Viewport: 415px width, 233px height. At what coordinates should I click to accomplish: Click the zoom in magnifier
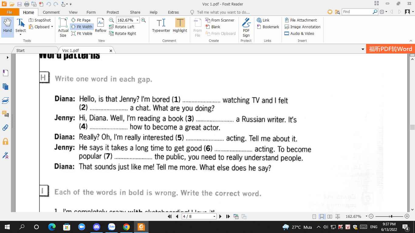coord(143,20)
